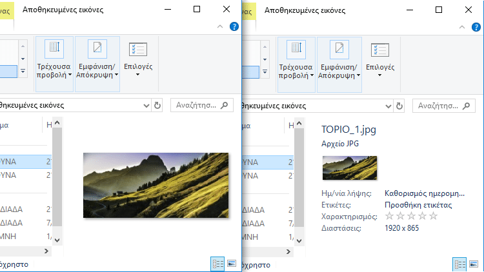Click yellow ribbon tab in left window

point(7,11)
